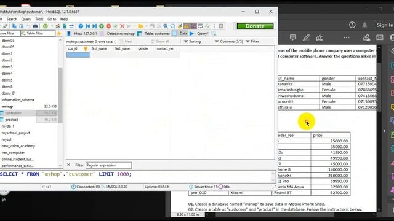
Task: Close the filter panel with small X
Action: (68, 165)
